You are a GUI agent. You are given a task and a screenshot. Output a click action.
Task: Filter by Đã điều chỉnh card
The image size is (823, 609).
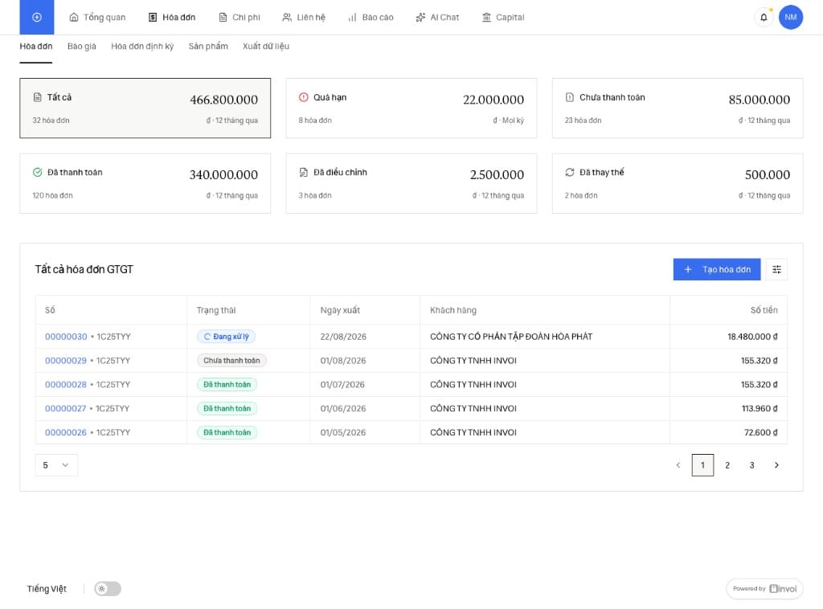411,184
